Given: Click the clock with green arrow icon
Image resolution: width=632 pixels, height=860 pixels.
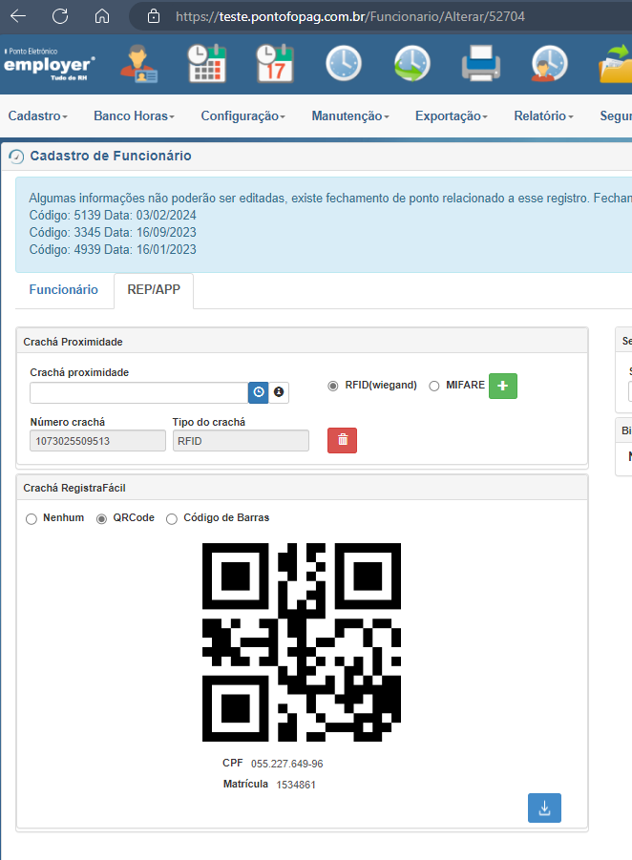Looking at the screenshot, I should pos(412,64).
